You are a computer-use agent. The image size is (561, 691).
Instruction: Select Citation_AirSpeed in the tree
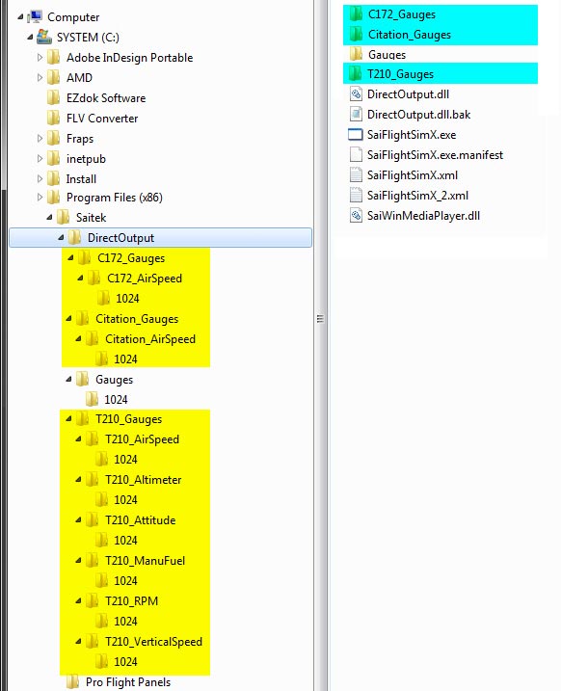[150, 339]
